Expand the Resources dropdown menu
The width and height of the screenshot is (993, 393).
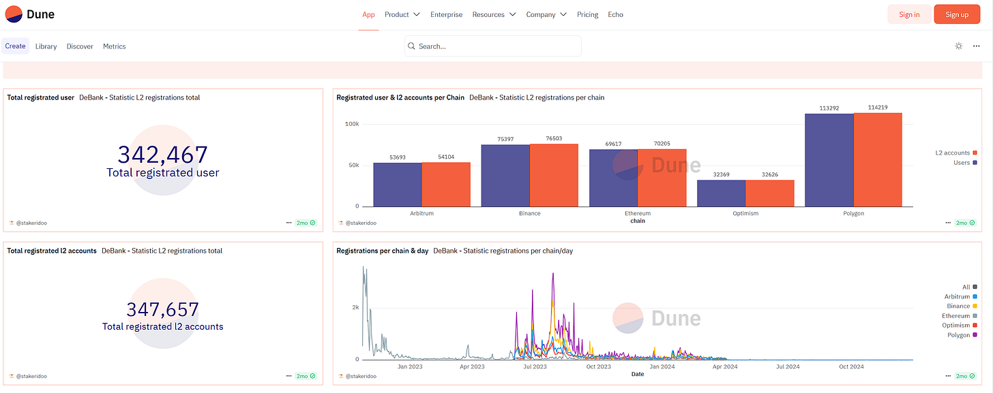coord(494,14)
